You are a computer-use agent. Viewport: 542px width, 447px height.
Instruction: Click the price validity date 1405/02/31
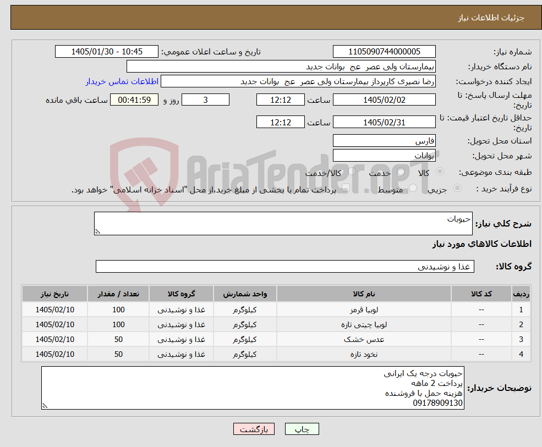click(x=384, y=122)
